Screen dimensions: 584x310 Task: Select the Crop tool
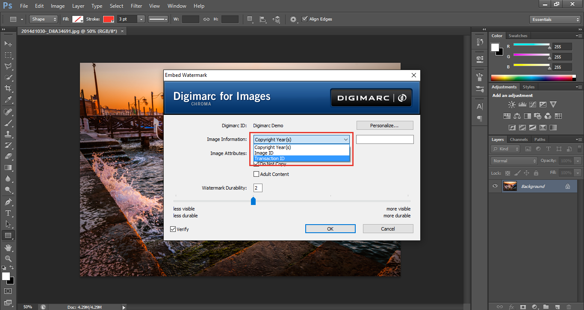(x=8, y=88)
